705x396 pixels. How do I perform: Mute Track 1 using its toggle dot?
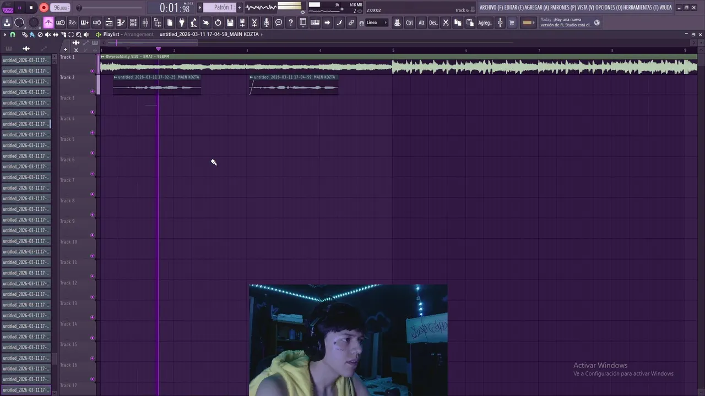pos(92,70)
